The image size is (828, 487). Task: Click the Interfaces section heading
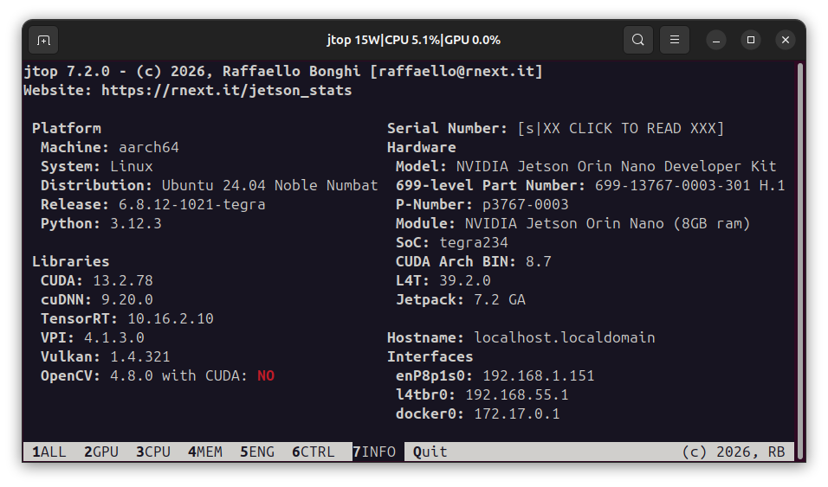pos(430,357)
